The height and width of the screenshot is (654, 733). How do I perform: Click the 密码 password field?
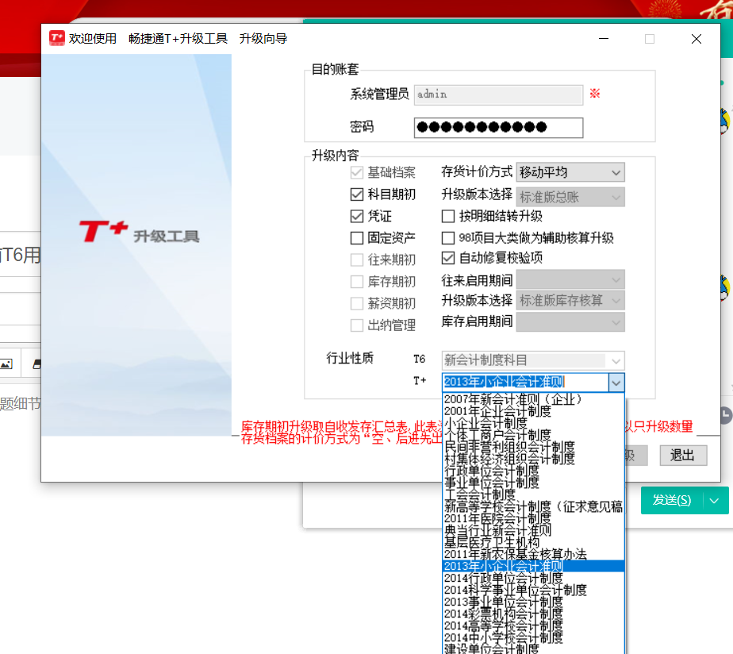tap(498, 127)
